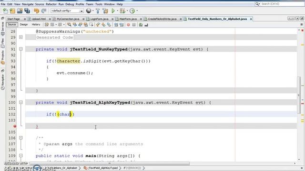Click the Undo toolbar icon

click(36, 11)
